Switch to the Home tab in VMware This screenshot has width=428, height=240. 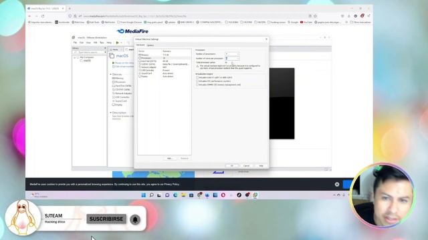coord(115,49)
